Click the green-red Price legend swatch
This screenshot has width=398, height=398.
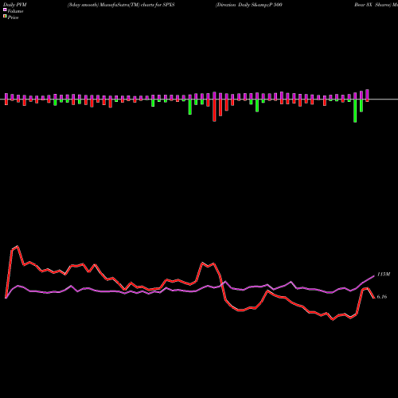click(5, 16)
